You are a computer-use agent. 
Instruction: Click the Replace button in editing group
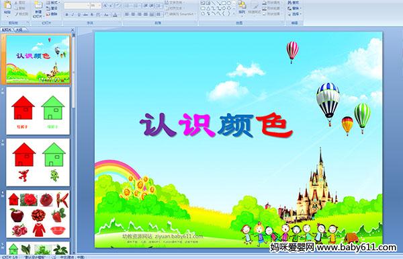[x=294, y=8]
